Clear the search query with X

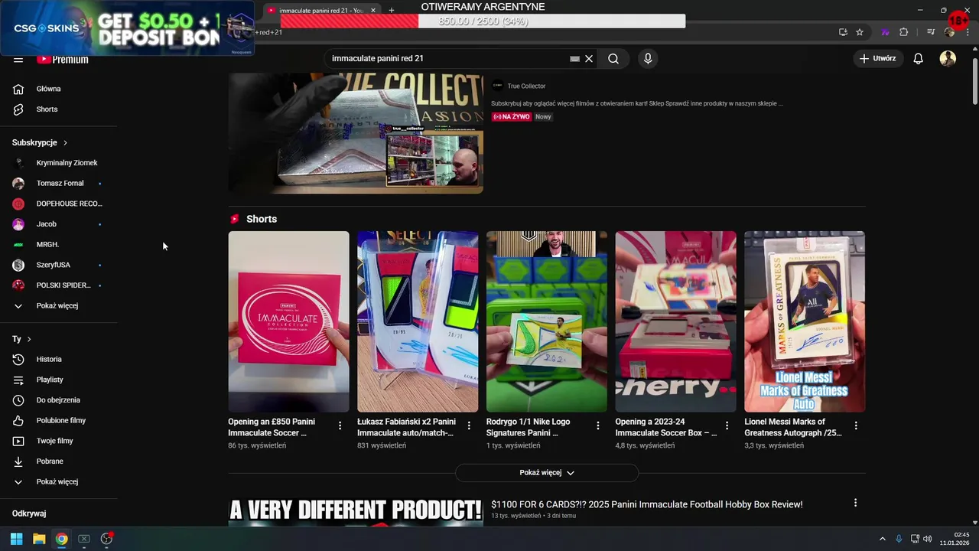pyautogui.click(x=589, y=58)
